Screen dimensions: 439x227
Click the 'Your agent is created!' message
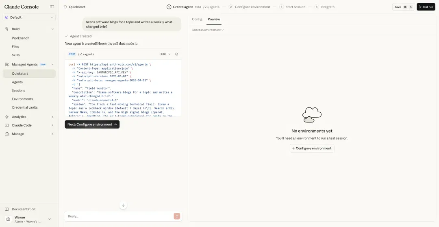click(101, 44)
